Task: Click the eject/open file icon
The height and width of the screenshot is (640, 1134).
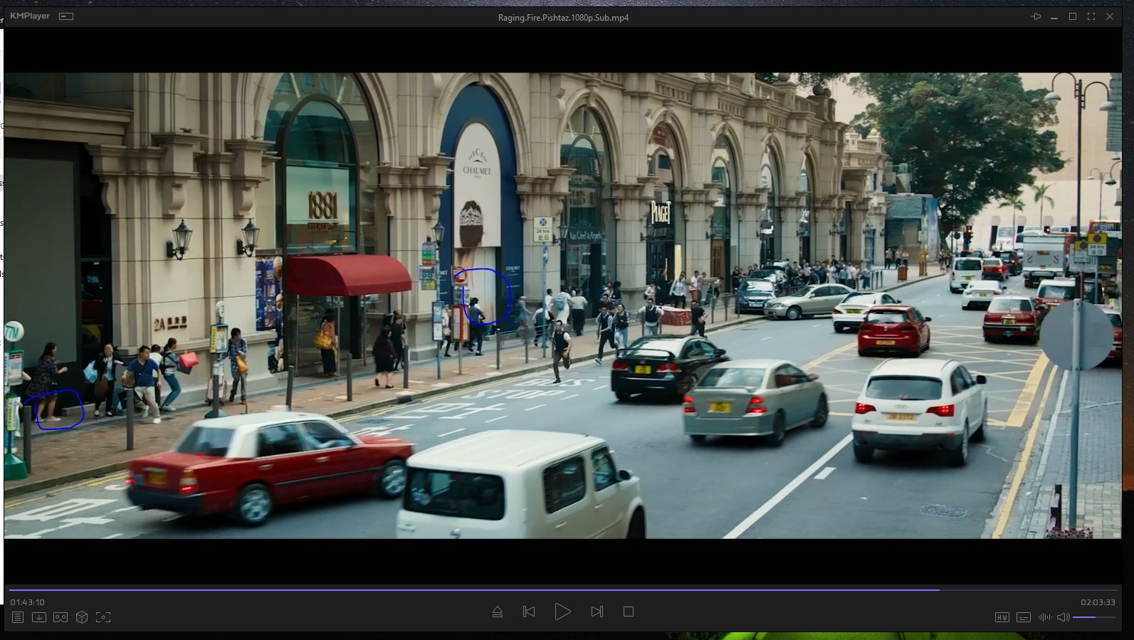Action: coord(498,612)
